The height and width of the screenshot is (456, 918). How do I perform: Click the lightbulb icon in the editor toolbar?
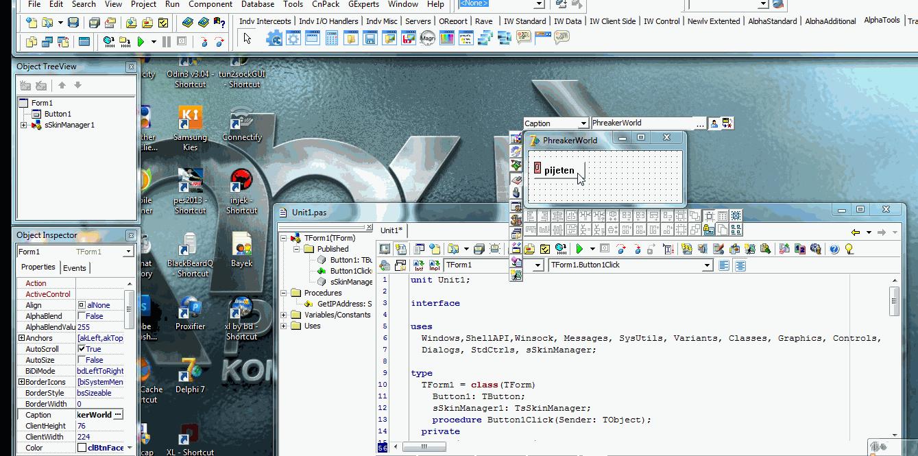tap(849, 249)
